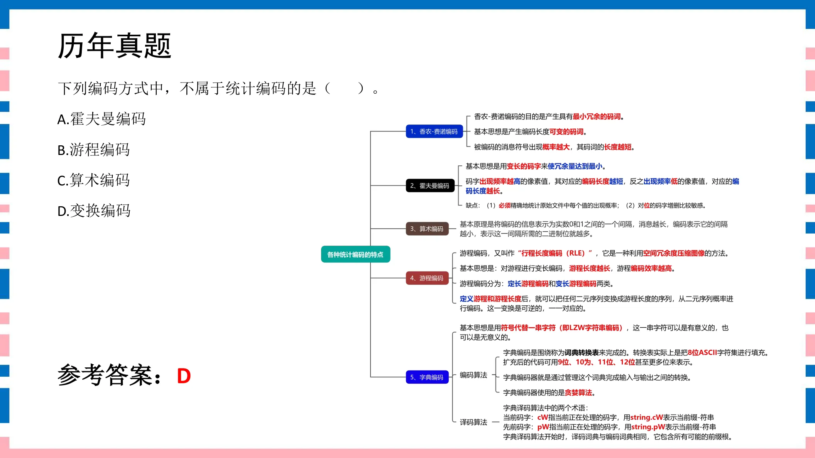This screenshot has width=815, height=458.
Task: Choose option D.变换编码
Action: [x=94, y=210]
